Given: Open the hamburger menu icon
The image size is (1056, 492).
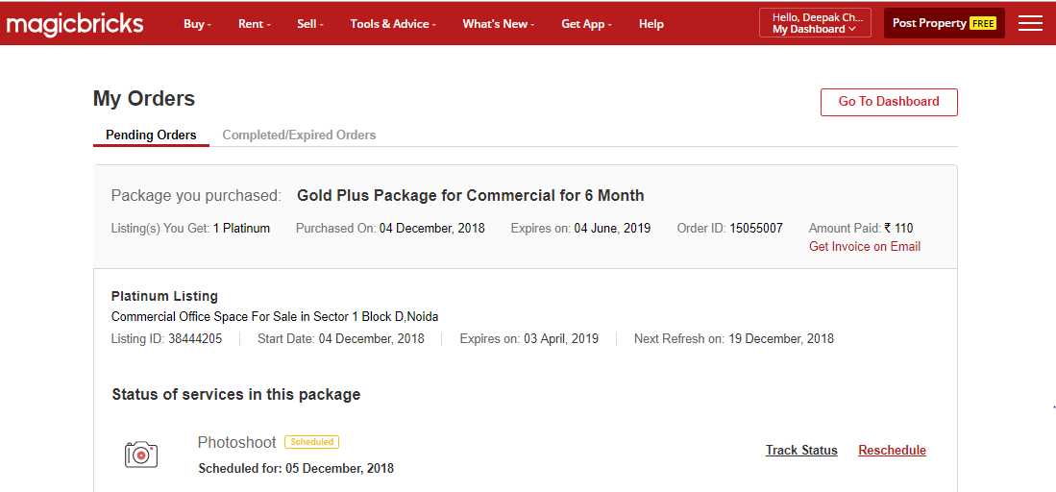Looking at the screenshot, I should tap(1030, 24).
